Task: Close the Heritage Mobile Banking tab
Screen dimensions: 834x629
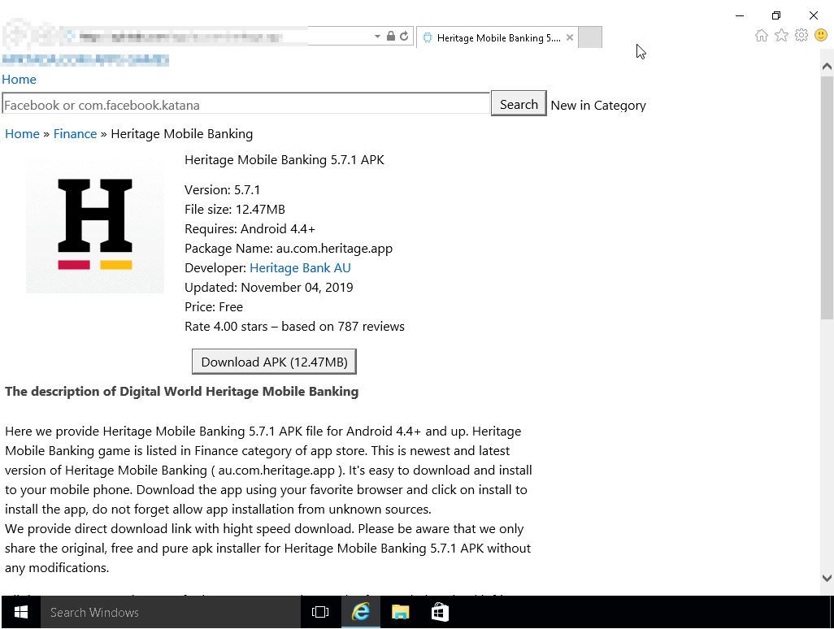Action: [x=570, y=37]
